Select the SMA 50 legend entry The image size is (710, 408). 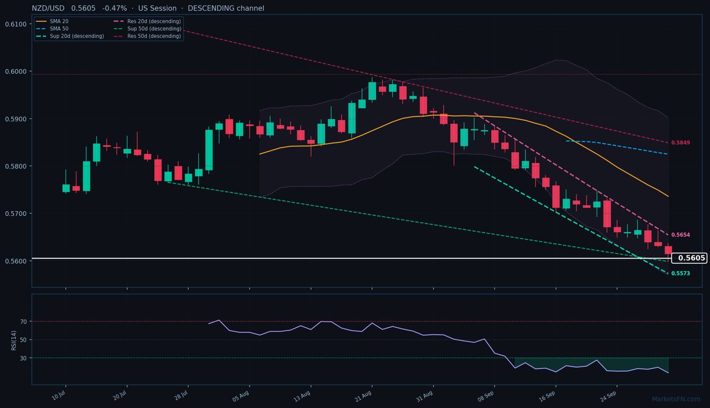point(51,28)
